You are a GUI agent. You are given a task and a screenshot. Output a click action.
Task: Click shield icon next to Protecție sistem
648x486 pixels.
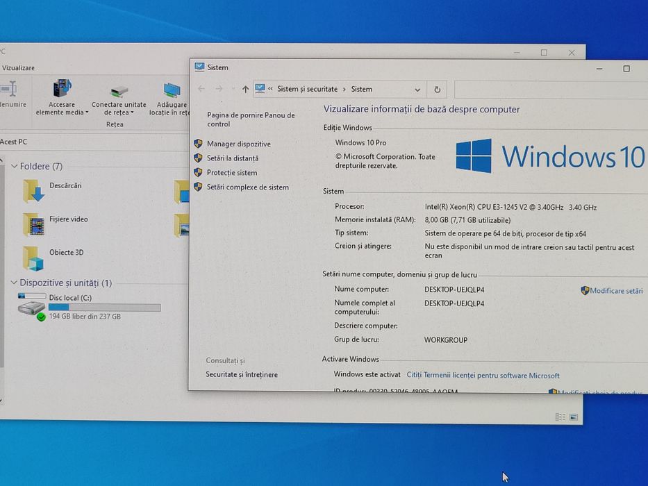pyautogui.click(x=199, y=172)
